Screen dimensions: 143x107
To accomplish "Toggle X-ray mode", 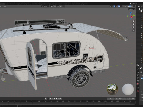I will point(123,6).
